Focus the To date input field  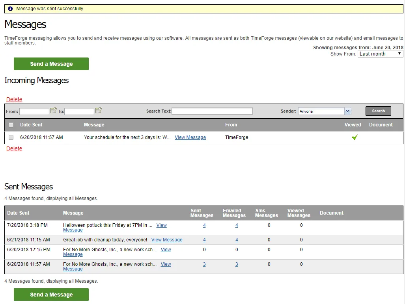pyautogui.click(x=79, y=111)
